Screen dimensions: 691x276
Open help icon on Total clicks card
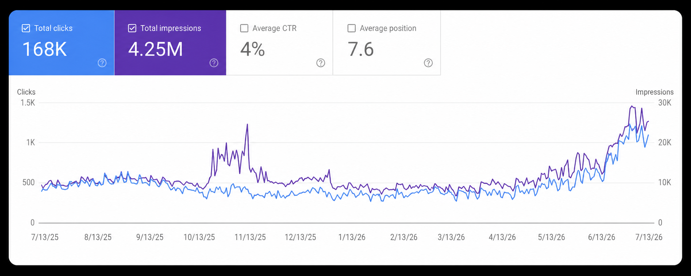[102, 63]
